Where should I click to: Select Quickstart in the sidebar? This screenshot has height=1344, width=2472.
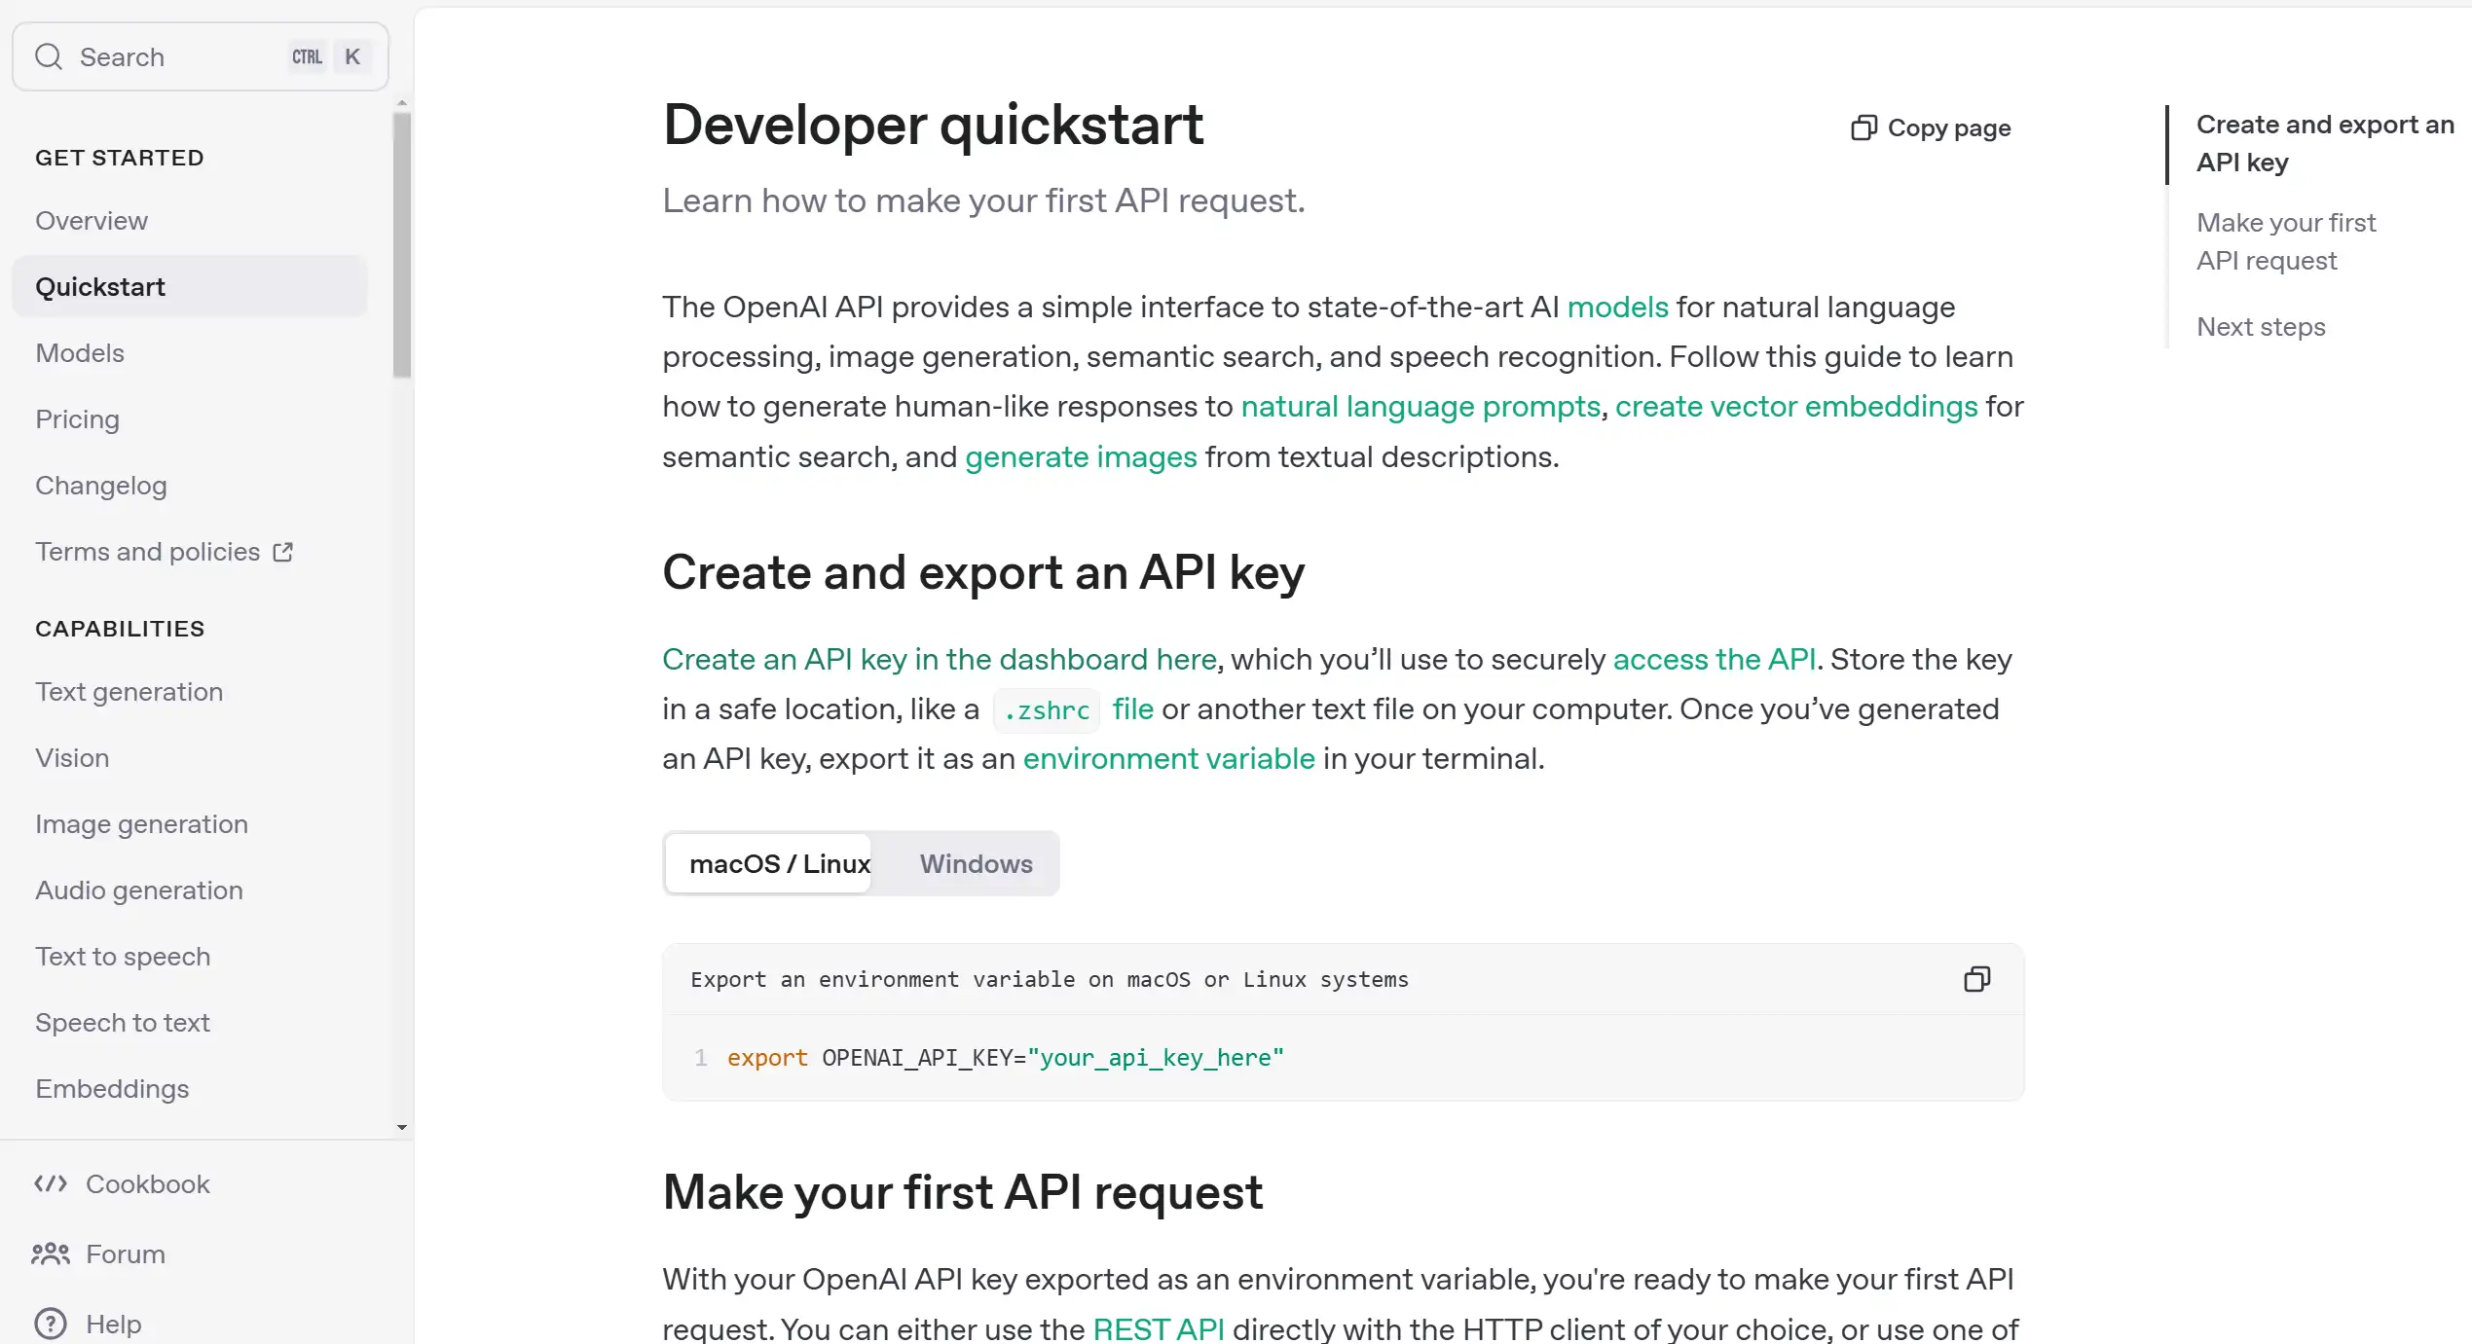190,286
